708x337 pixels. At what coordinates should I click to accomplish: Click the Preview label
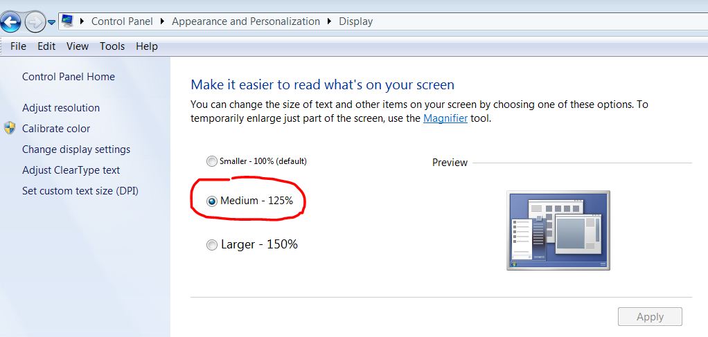(450, 163)
